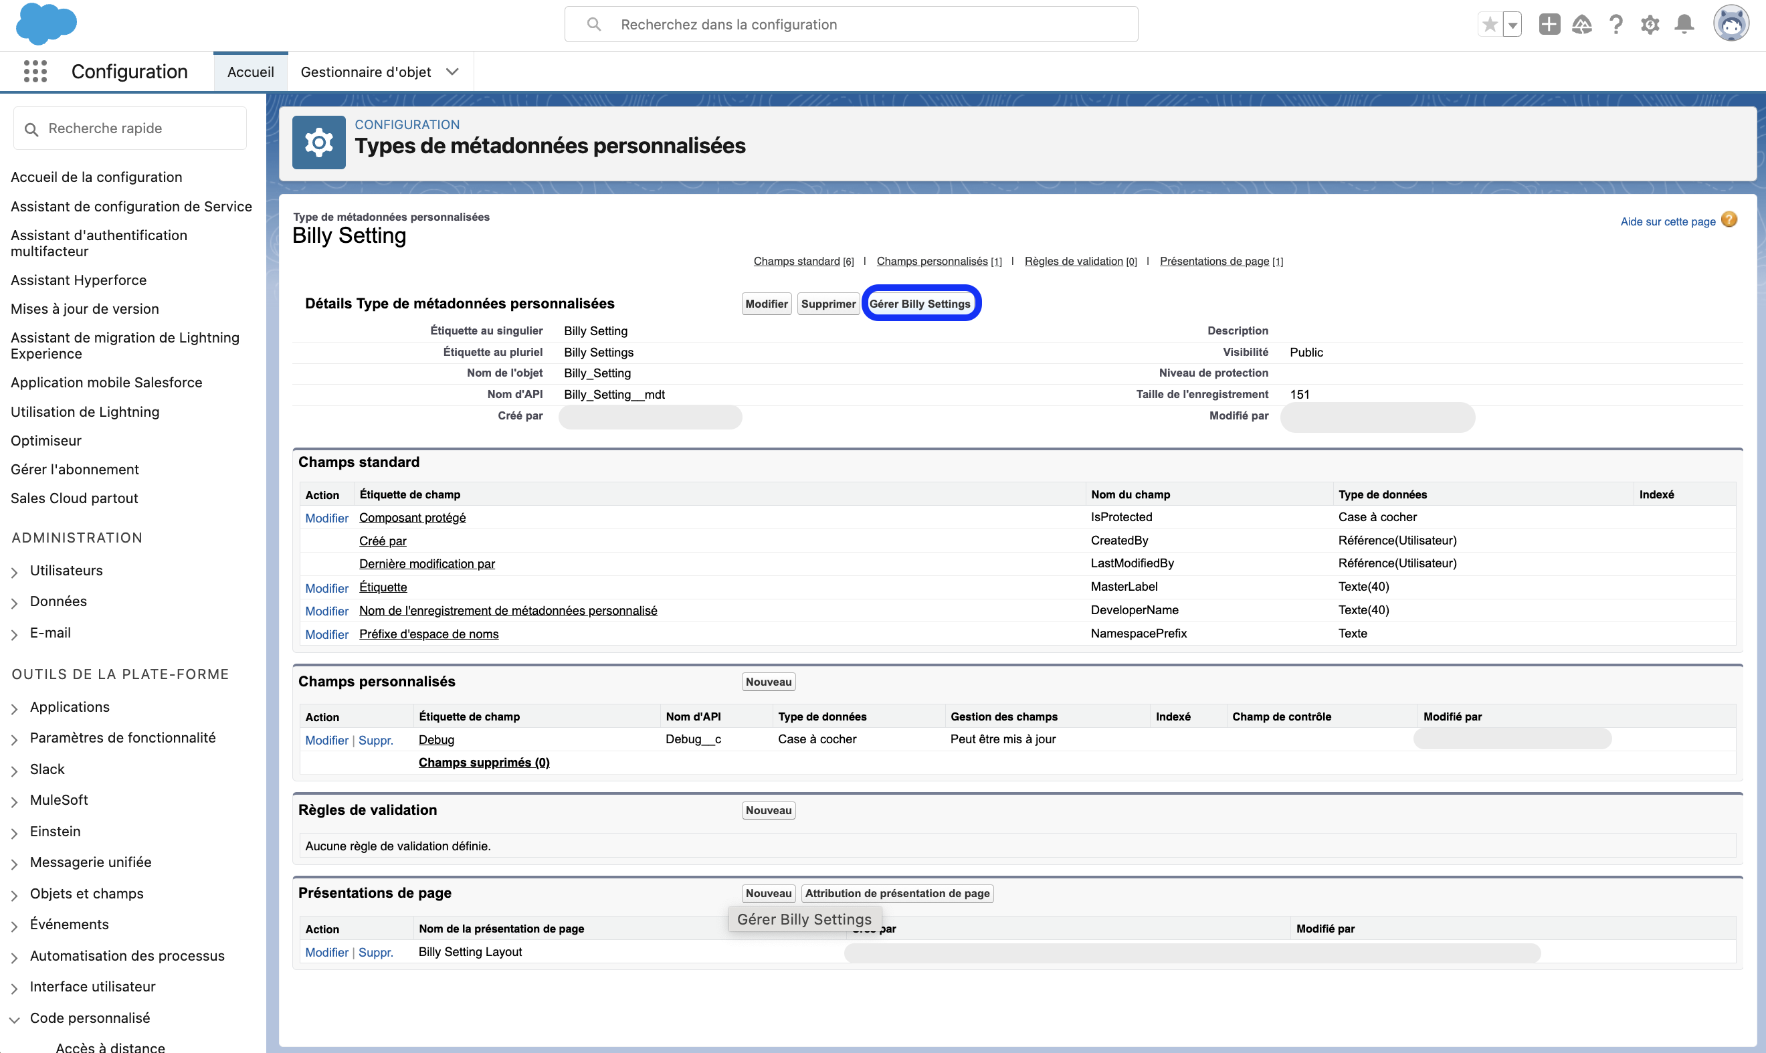Expand the E-mail tree node
The height and width of the screenshot is (1053, 1766).
(x=14, y=634)
